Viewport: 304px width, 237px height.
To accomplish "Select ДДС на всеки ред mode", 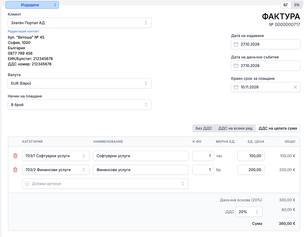I will point(235,128).
